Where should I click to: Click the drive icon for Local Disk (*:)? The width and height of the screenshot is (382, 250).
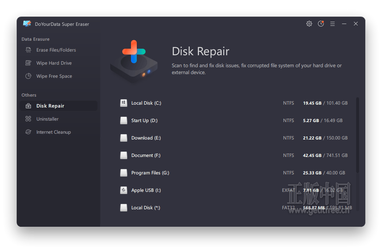pyautogui.click(x=124, y=207)
